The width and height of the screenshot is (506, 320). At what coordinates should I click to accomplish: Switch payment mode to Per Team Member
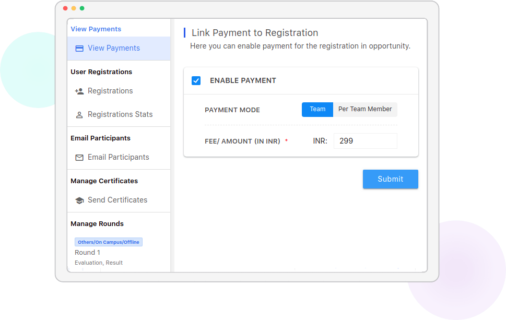click(365, 109)
